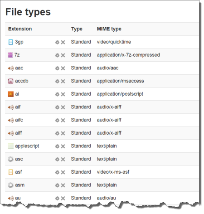The height and width of the screenshot is (214, 204).
Task: Delete the 7z file type
Action: pos(63,55)
